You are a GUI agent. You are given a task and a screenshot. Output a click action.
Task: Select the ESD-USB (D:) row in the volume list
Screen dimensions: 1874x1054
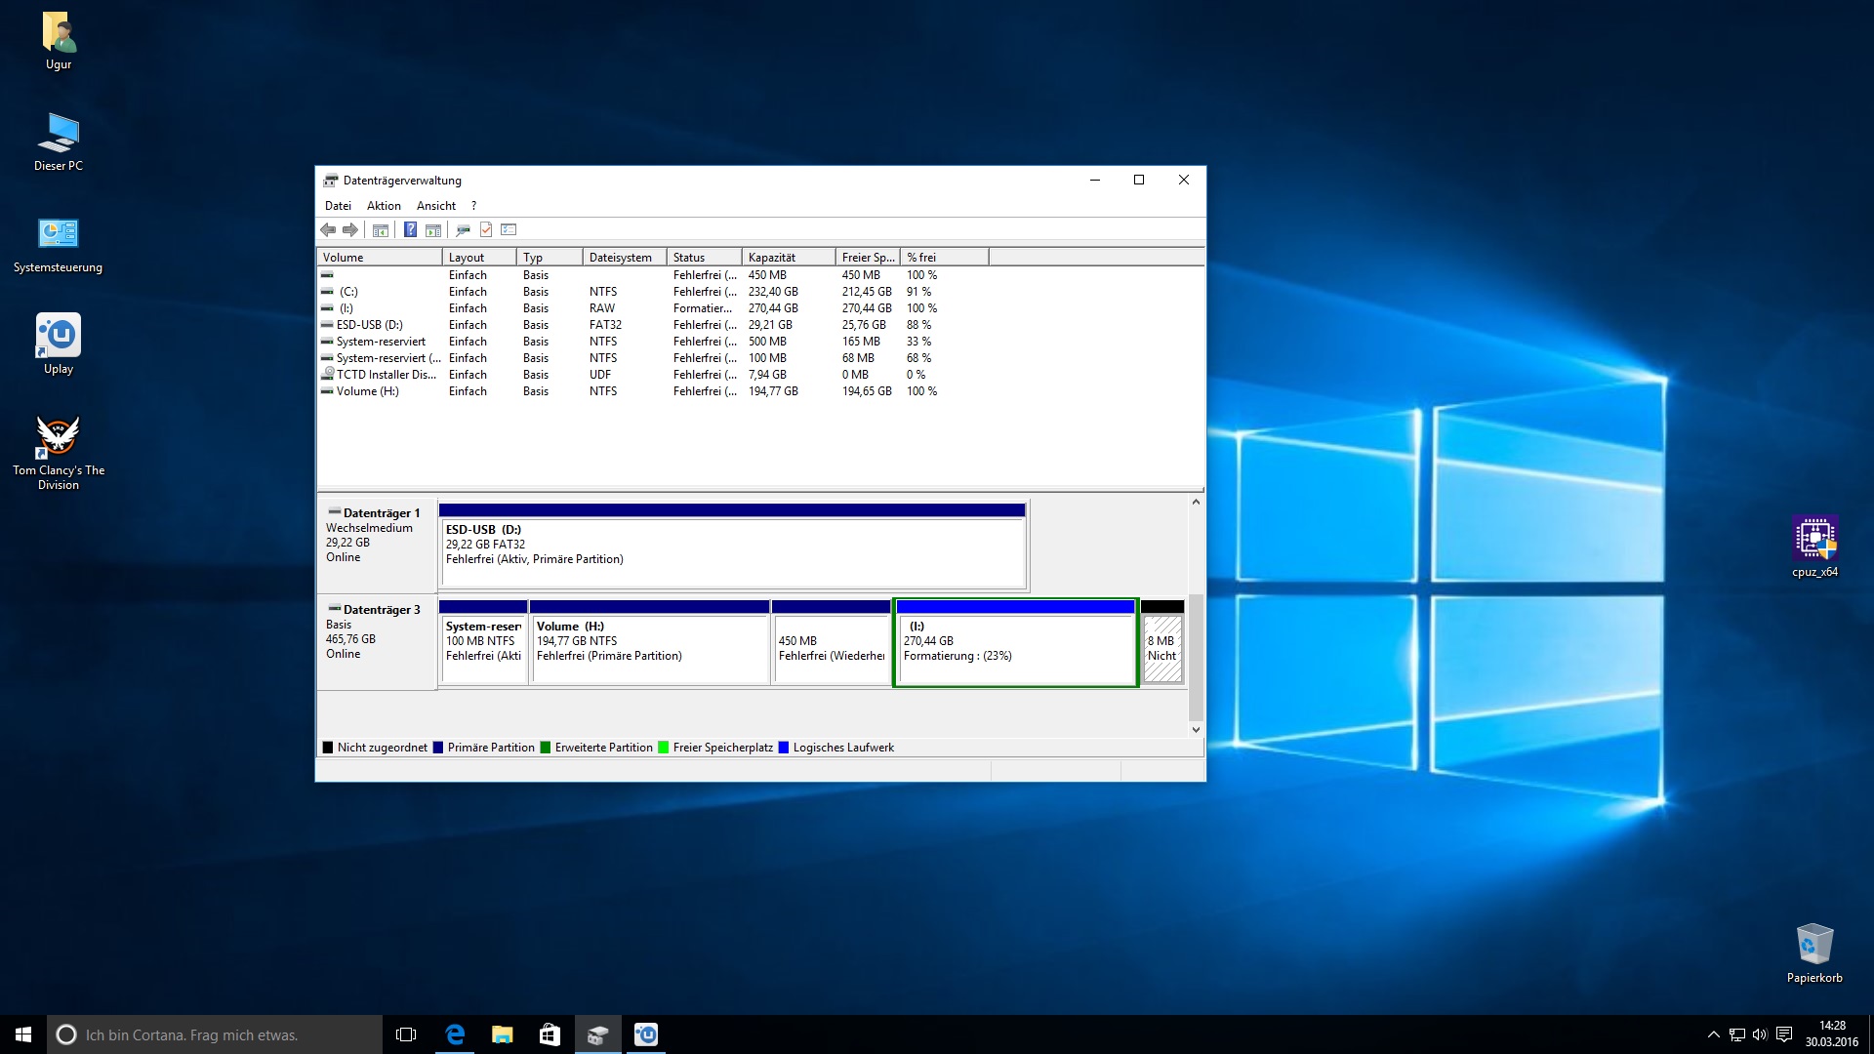(x=369, y=325)
